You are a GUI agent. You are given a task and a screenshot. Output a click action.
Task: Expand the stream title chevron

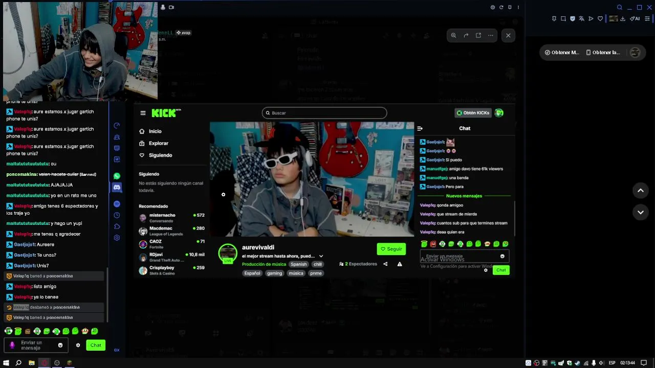point(321,256)
